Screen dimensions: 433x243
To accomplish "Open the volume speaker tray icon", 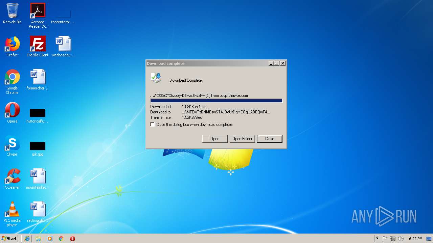I will [x=401, y=239].
